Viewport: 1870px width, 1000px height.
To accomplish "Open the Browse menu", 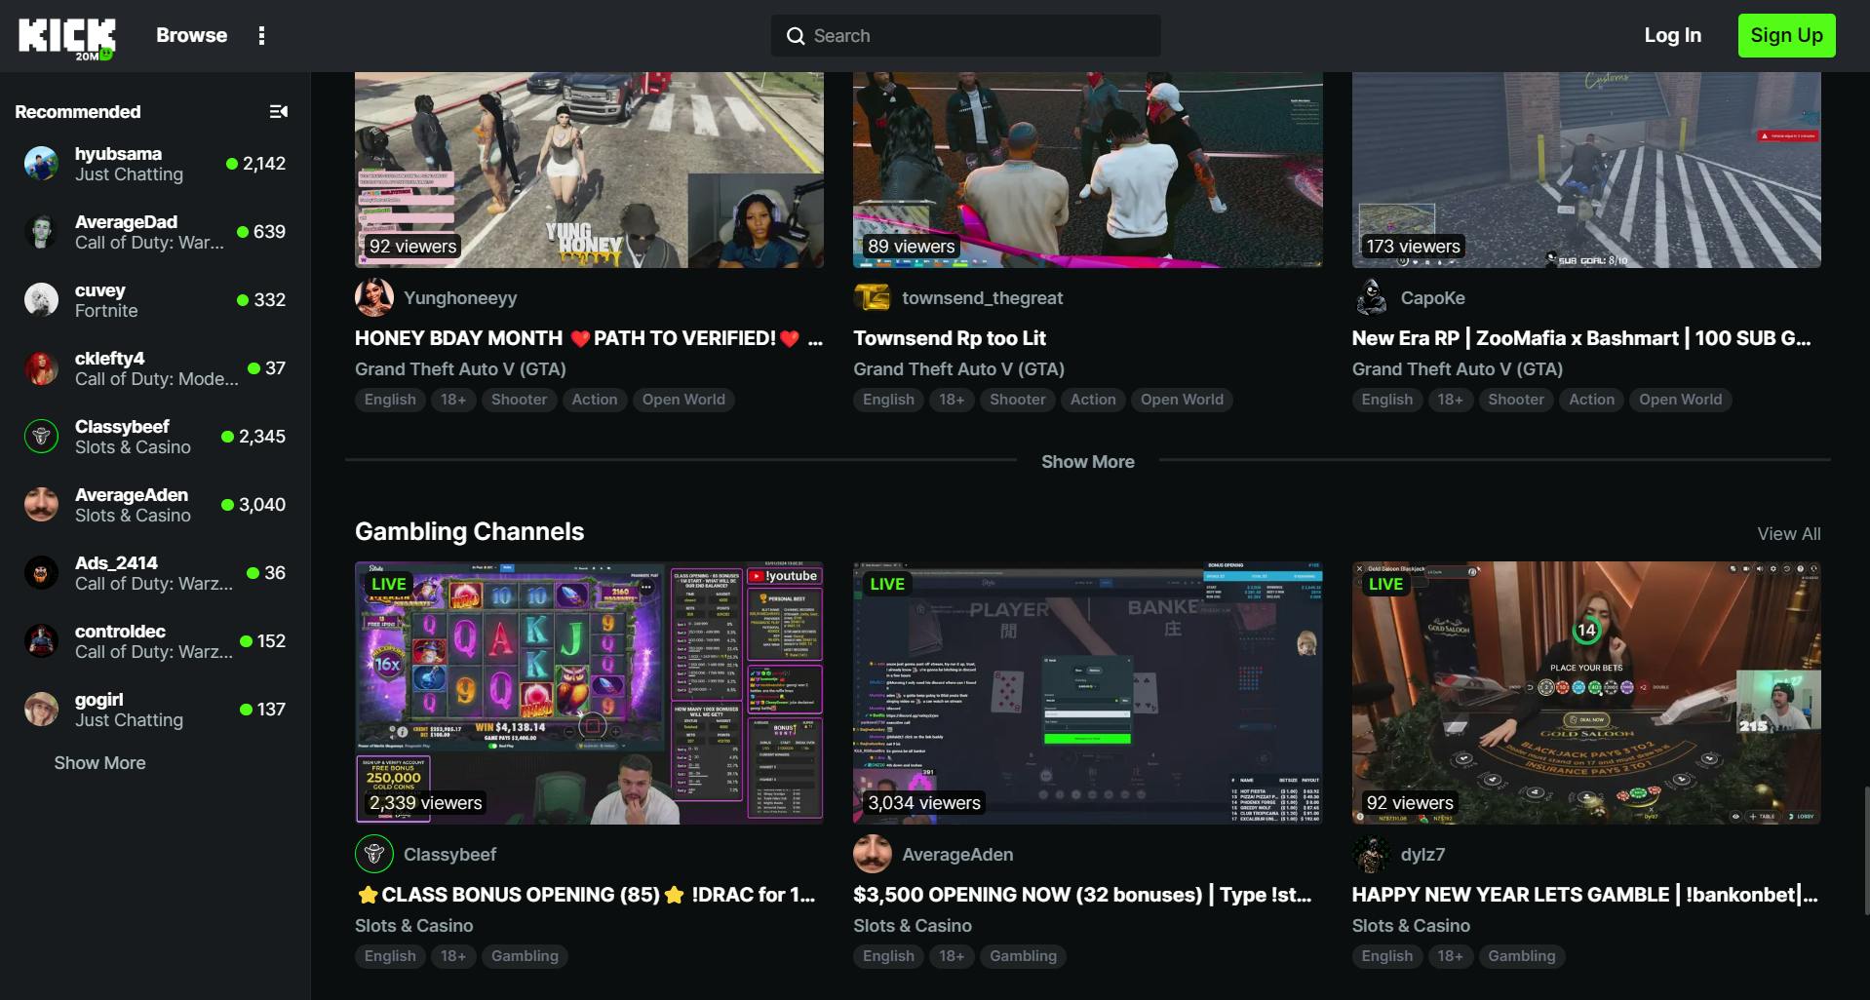I will [x=192, y=36].
